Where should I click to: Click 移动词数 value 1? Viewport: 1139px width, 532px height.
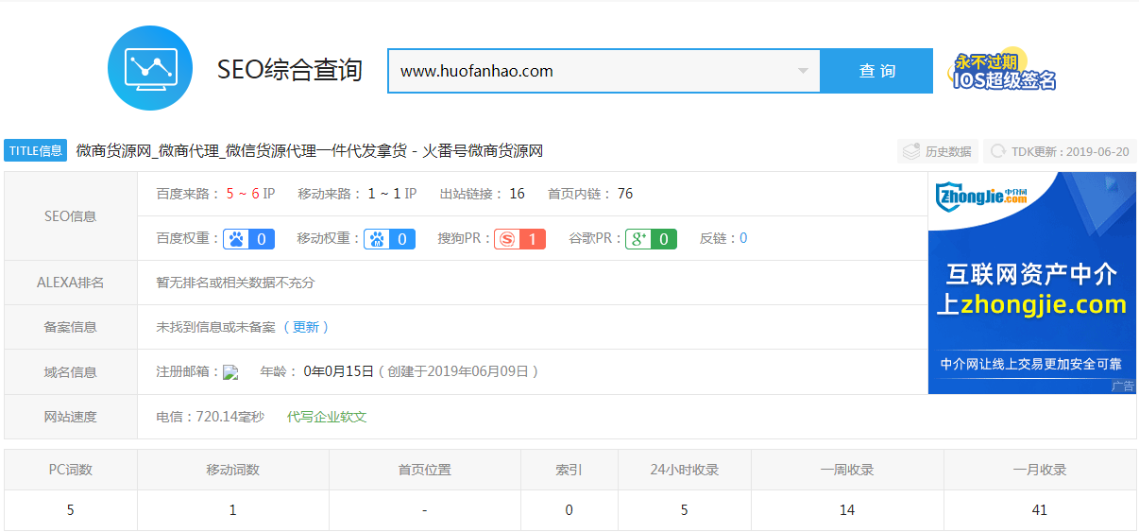pyautogui.click(x=233, y=510)
